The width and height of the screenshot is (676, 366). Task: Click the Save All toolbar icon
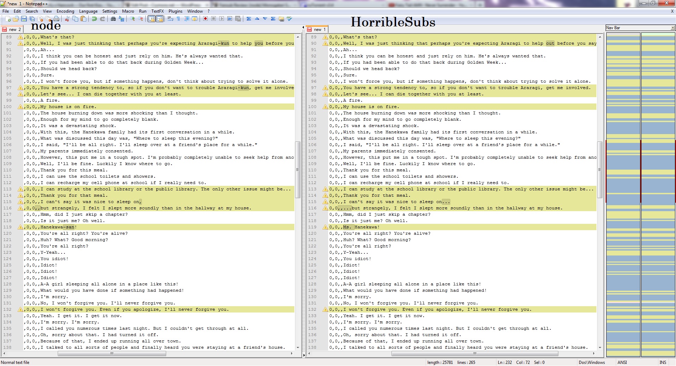point(32,19)
